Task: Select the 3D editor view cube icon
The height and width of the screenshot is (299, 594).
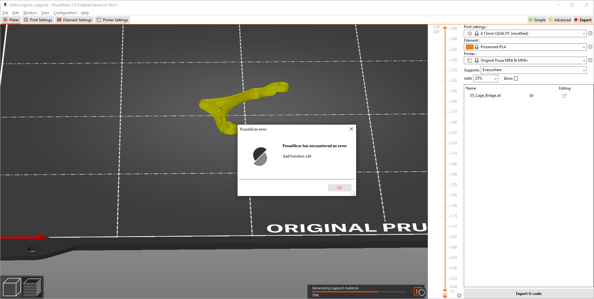Action: (11, 286)
